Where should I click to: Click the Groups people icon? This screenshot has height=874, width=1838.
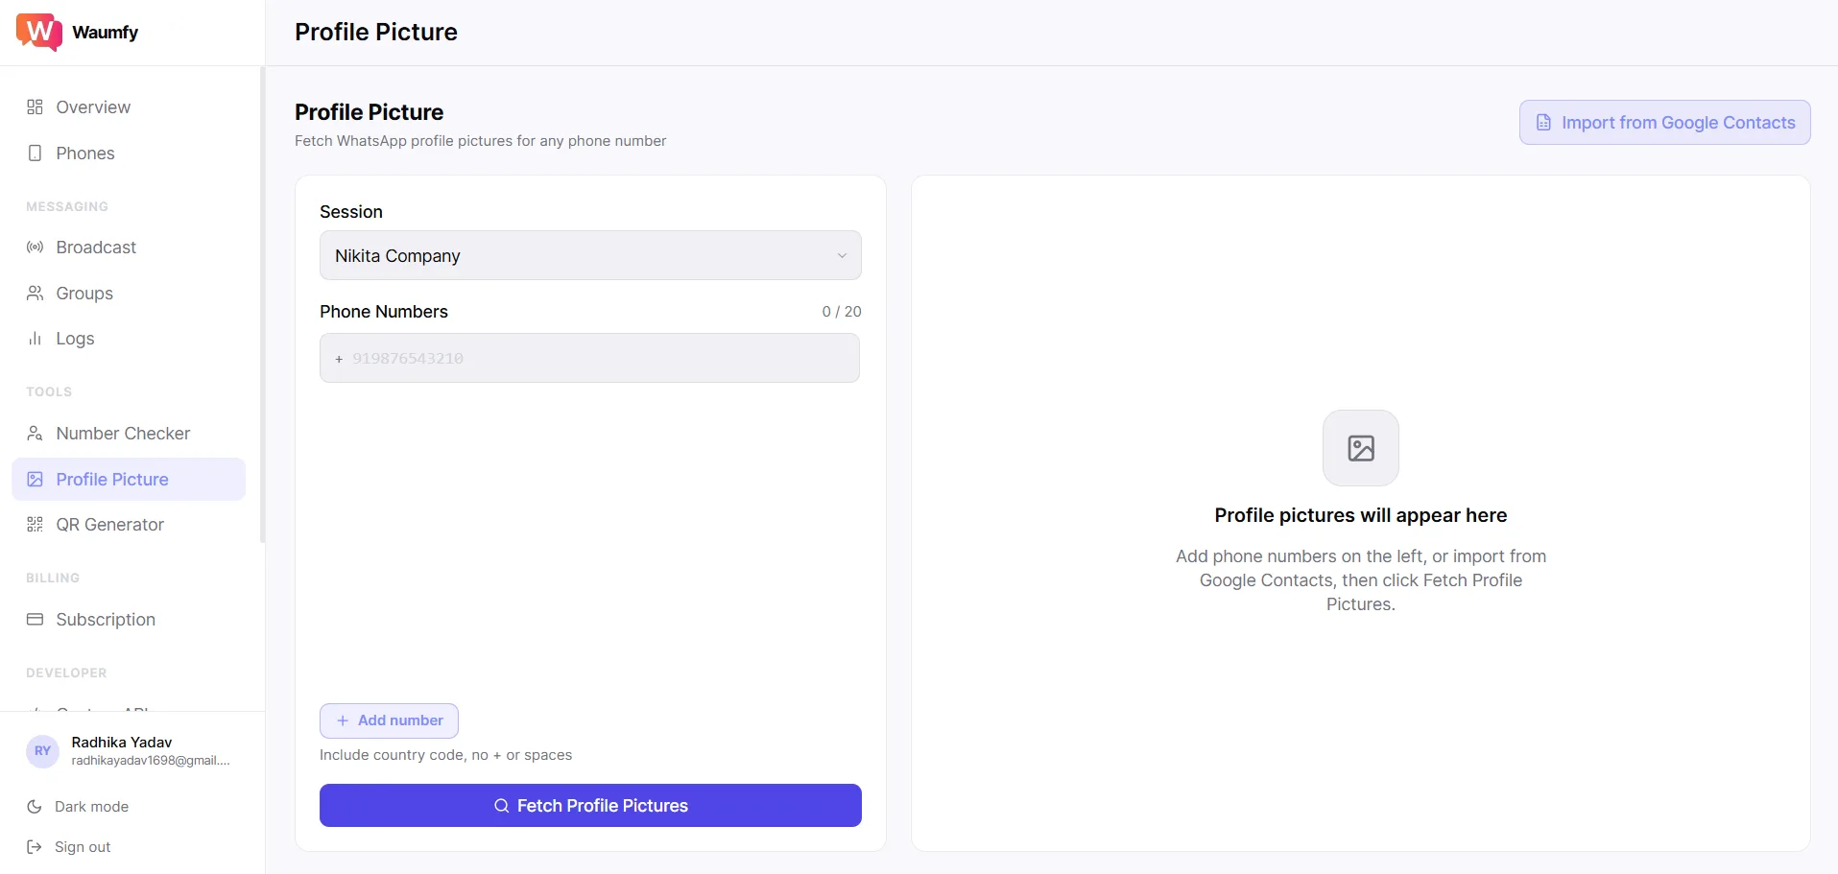36,294
